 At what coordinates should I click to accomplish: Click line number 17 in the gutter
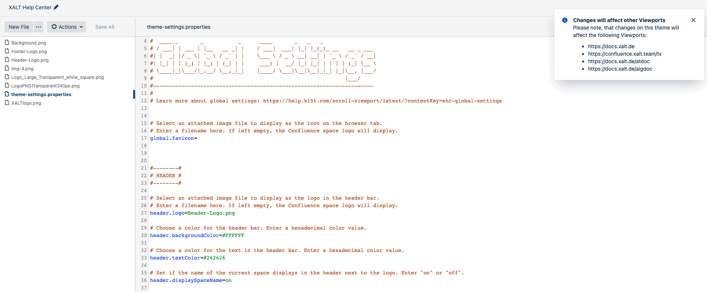(x=144, y=138)
